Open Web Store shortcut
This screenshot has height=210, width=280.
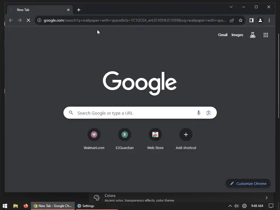(x=155, y=139)
